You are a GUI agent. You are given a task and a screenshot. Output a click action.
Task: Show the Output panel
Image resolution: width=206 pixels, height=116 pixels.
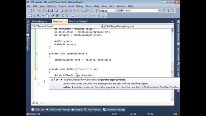[77, 110]
